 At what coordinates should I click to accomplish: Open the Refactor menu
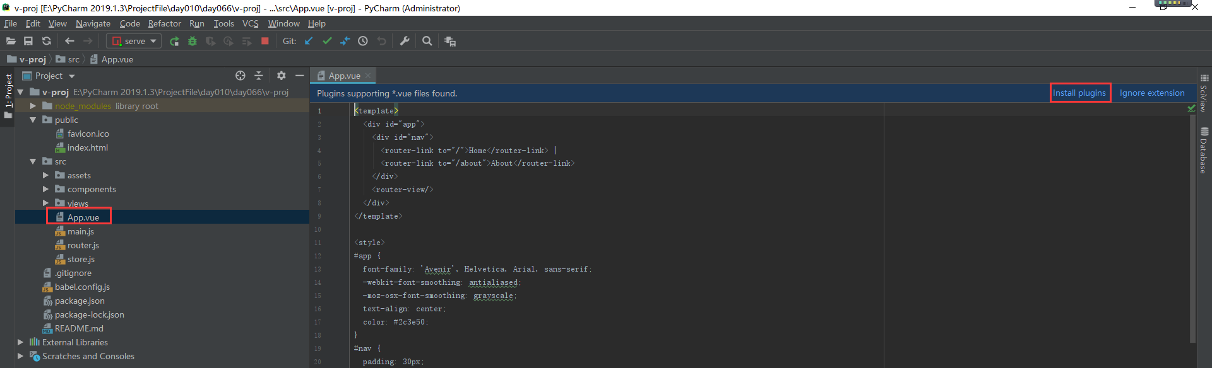(165, 23)
